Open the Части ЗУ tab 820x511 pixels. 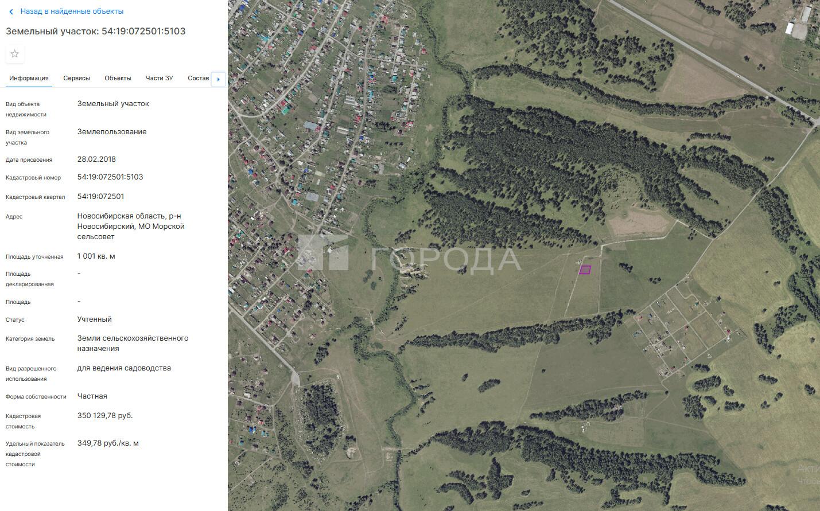159,78
